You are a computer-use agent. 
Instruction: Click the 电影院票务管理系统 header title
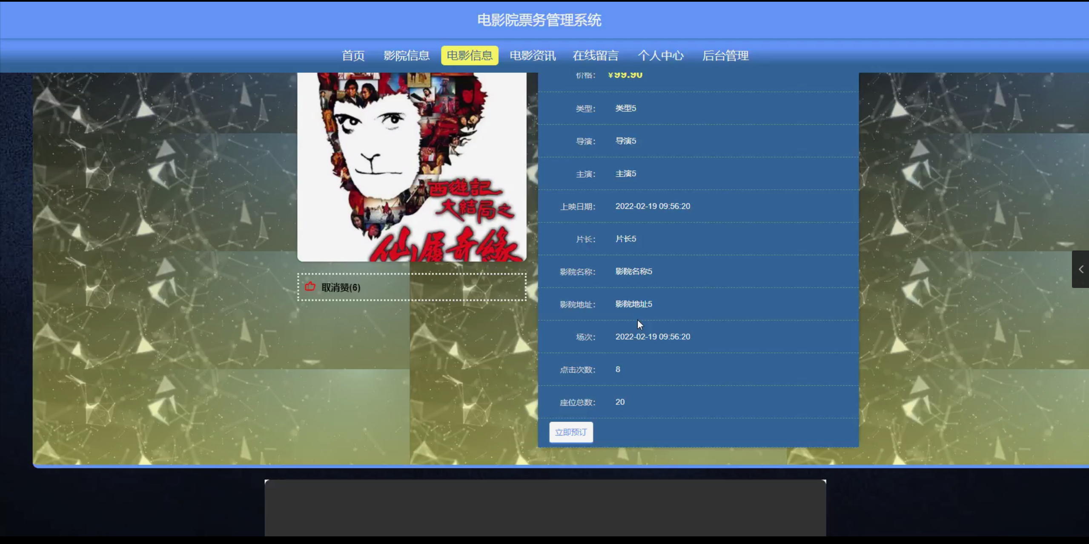point(539,20)
